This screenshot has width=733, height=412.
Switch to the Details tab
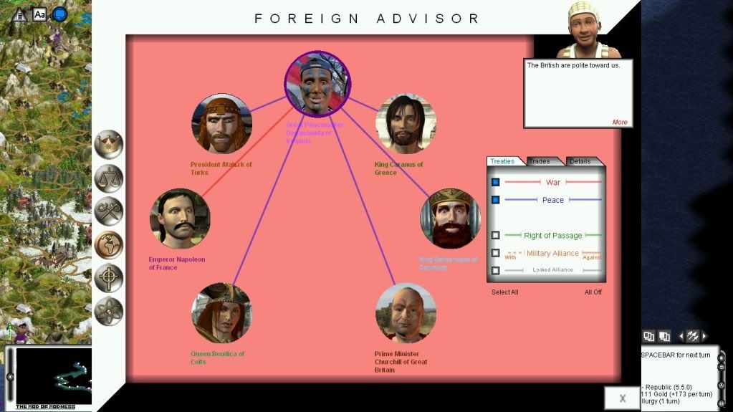[580, 161]
